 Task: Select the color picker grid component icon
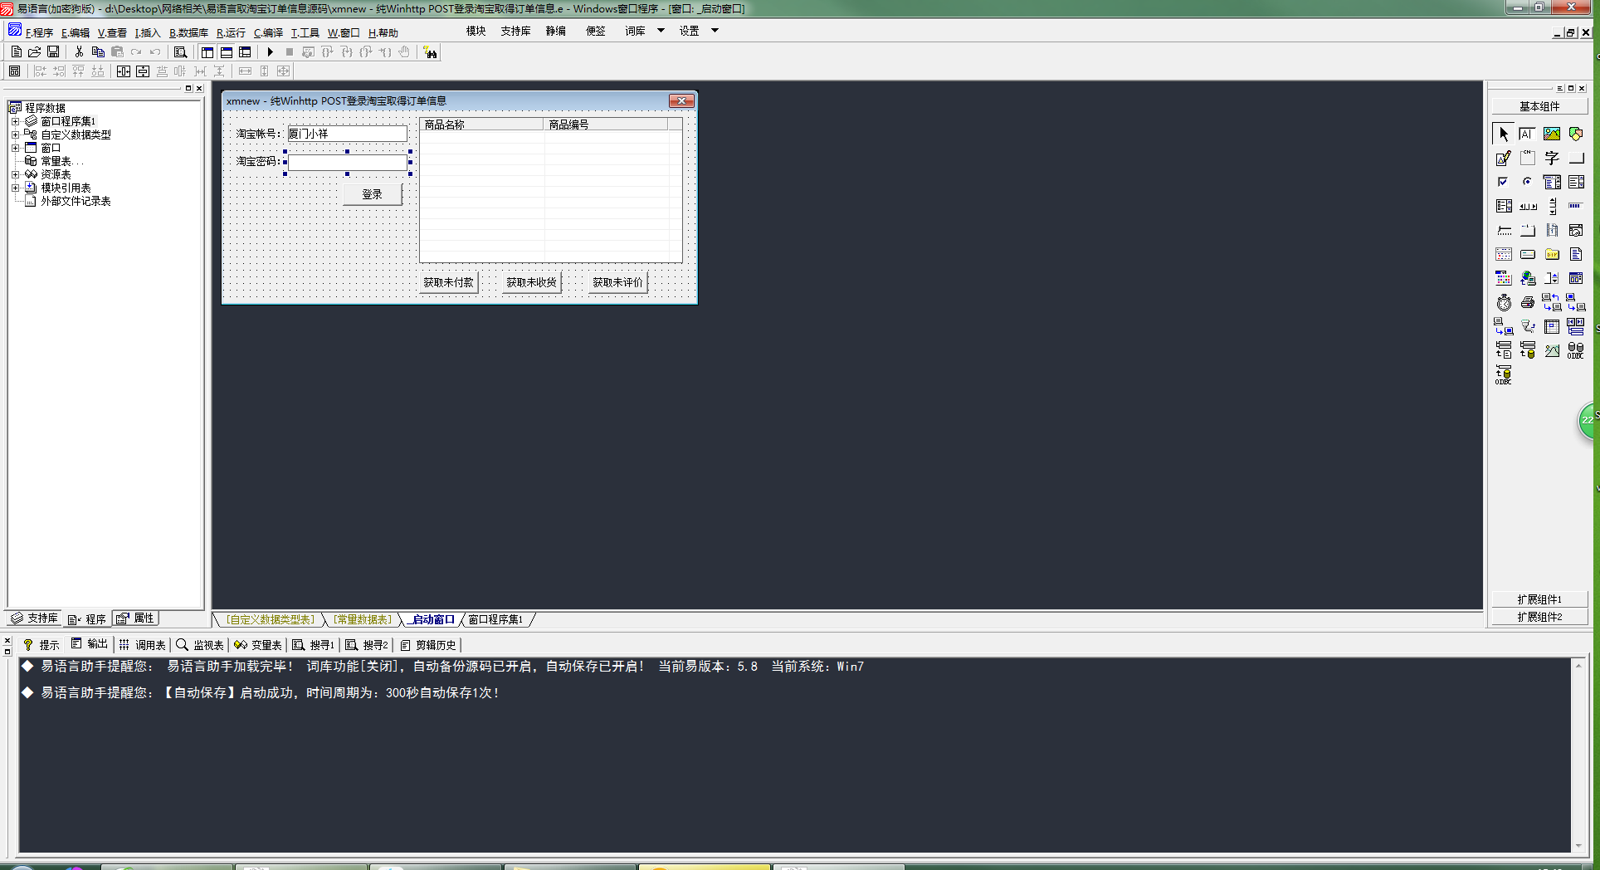click(x=1504, y=278)
